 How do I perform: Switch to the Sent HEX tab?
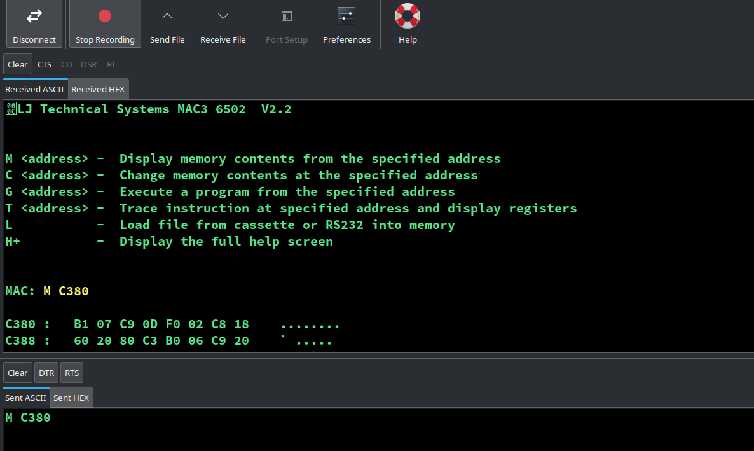click(x=71, y=398)
